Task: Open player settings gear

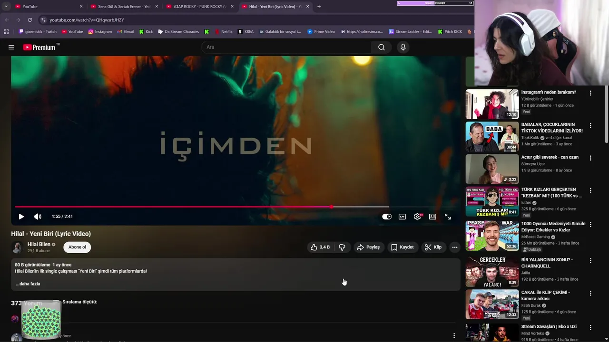Action: [x=417, y=217]
